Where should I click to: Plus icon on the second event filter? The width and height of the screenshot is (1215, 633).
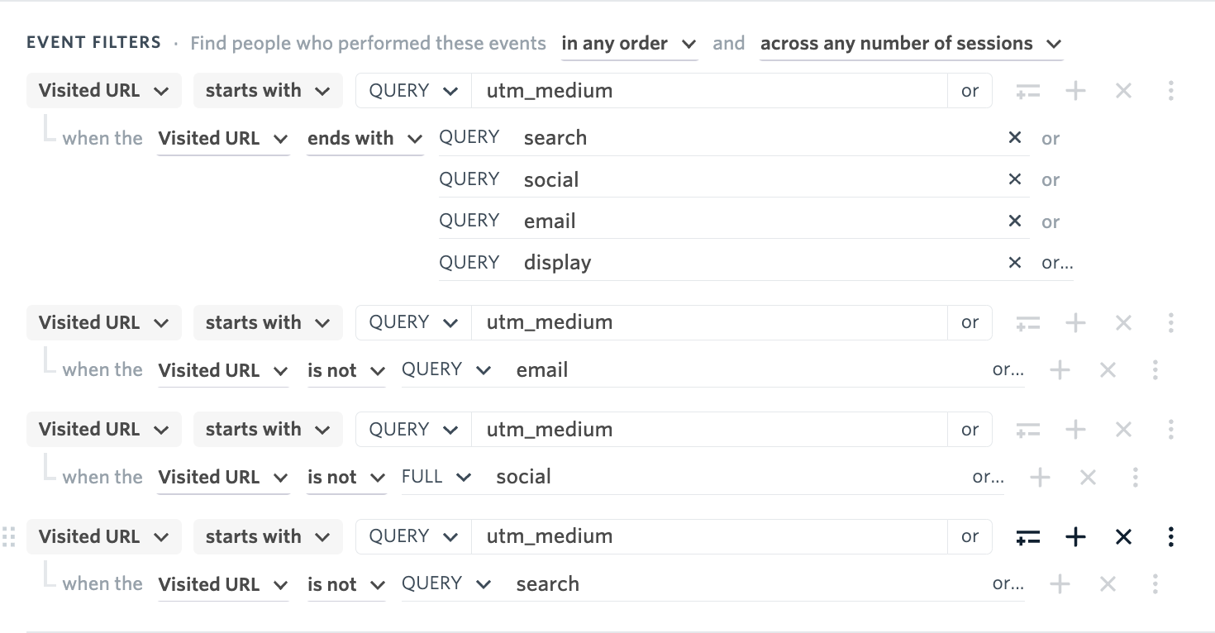coord(1075,322)
